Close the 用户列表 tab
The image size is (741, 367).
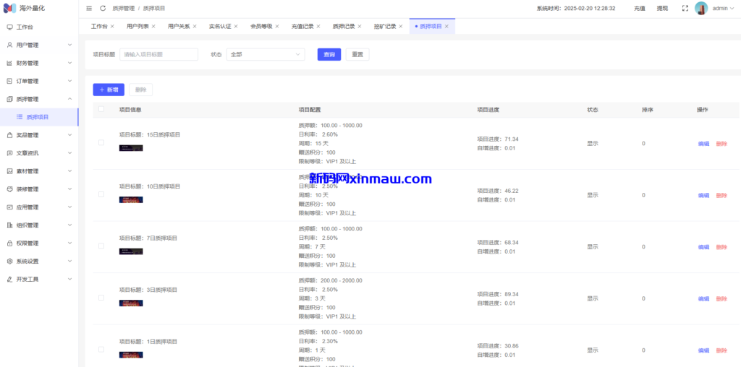tap(153, 27)
